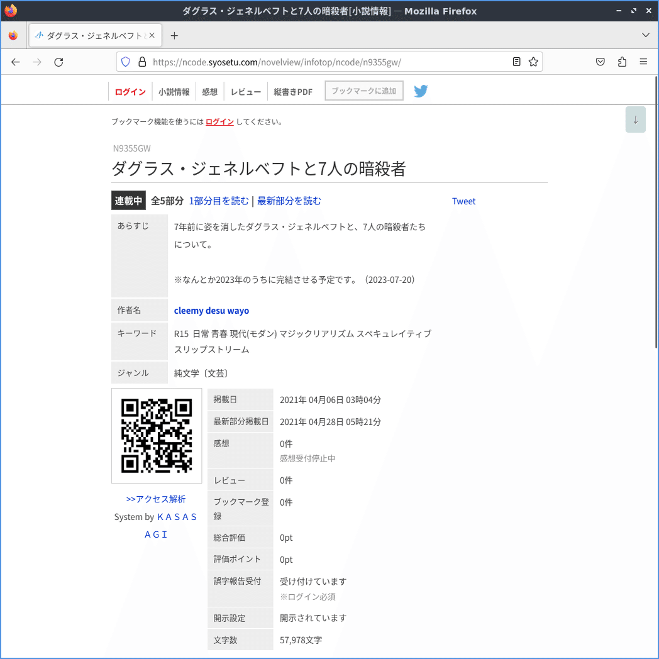Image resolution: width=659 pixels, height=659 pixels.
Task: Open the Firefox hamburger menu
Action: (643, 62)
